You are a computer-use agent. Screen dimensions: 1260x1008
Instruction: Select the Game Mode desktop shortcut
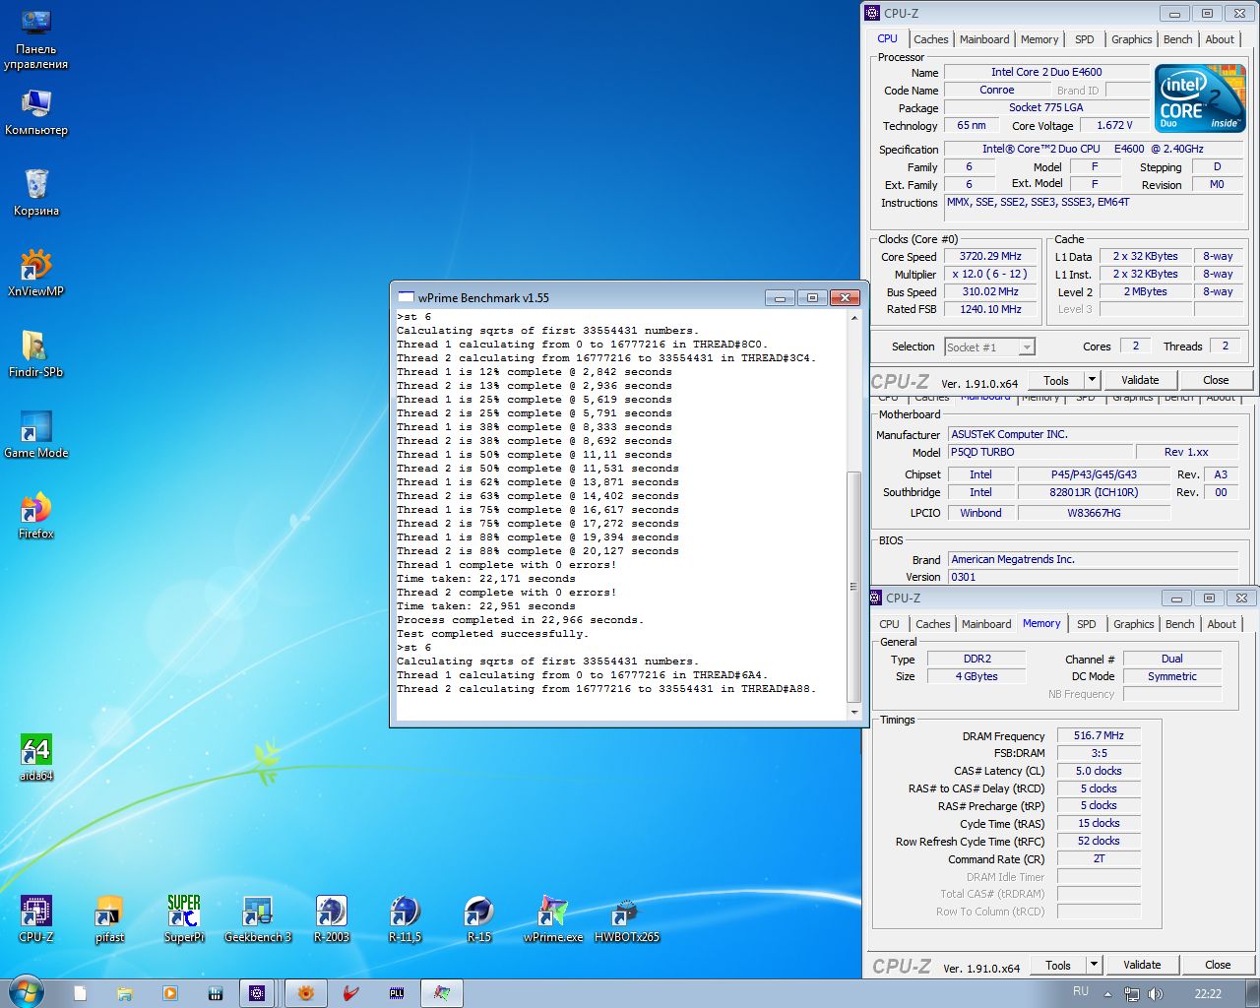pos(36,434)
